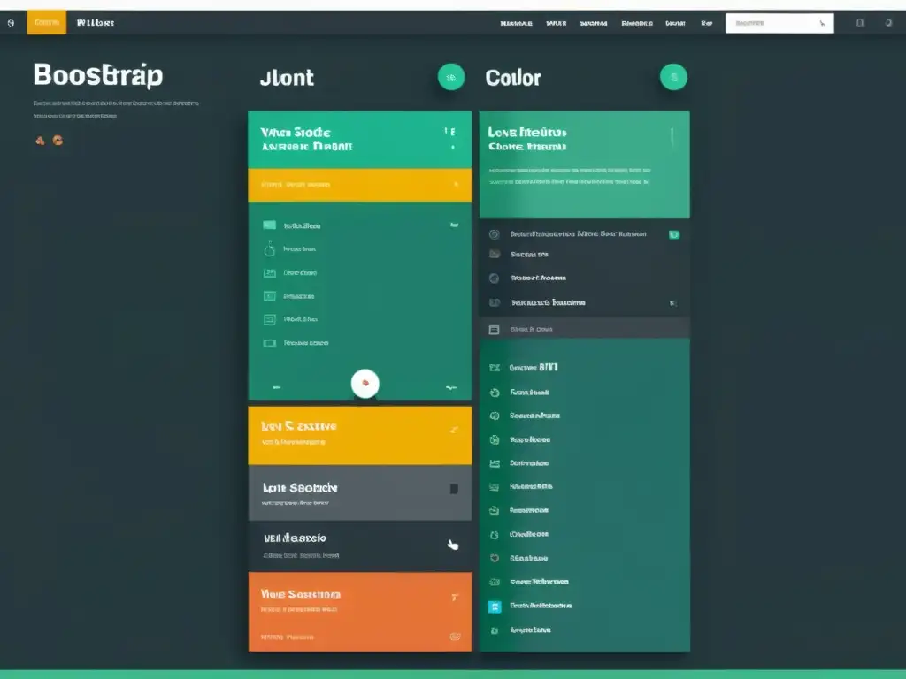Select the highlighted gray row with window icon

coord(584,329)
